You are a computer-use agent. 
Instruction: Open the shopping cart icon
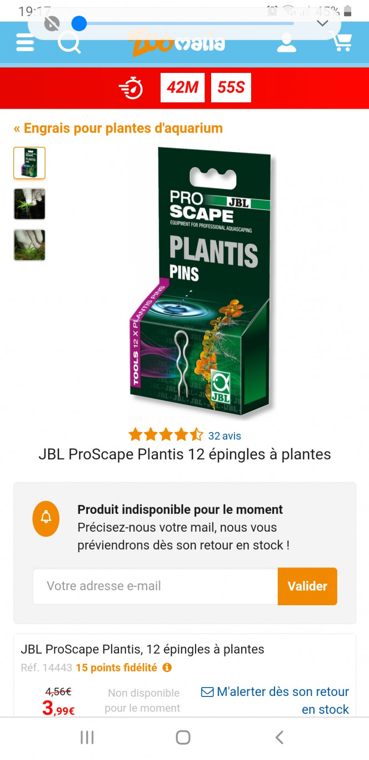click(340, 42)
